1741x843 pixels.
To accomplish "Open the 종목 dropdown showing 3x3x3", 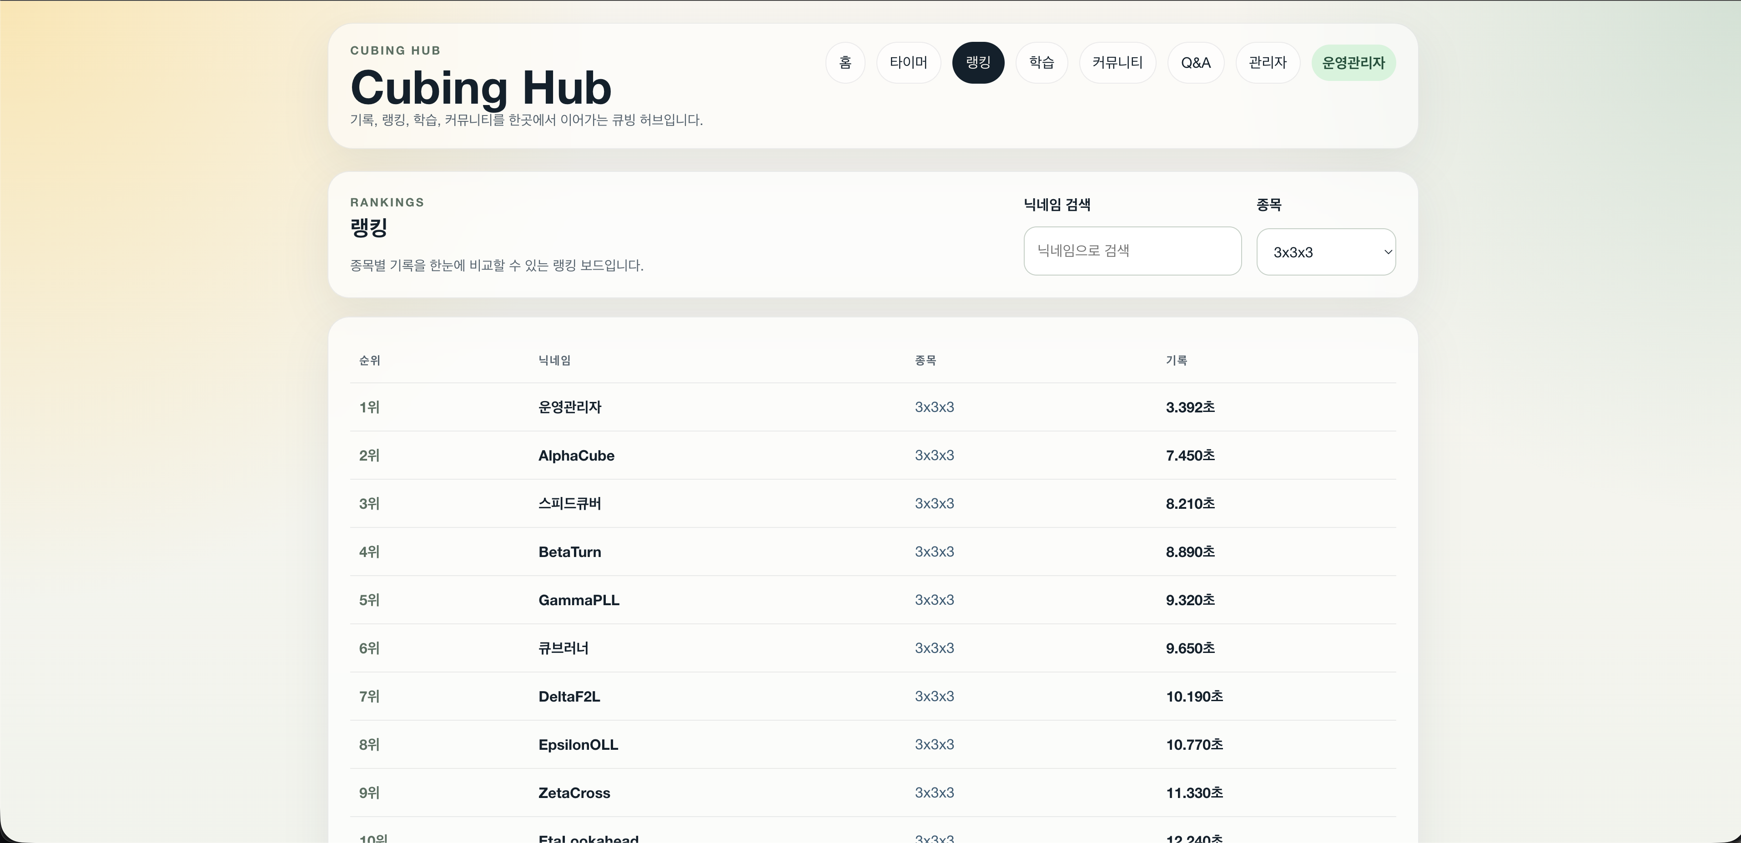I will click(1326, 251).
